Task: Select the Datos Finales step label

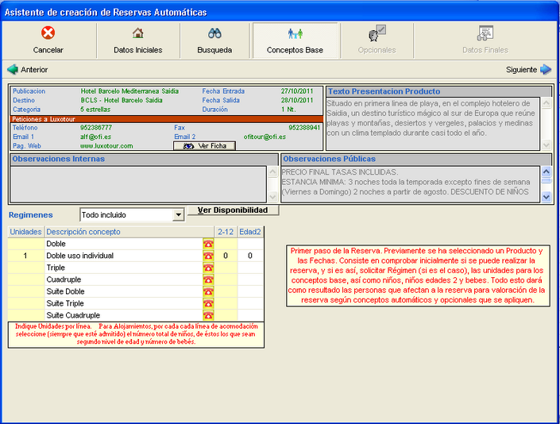Action: pos(485,50)
